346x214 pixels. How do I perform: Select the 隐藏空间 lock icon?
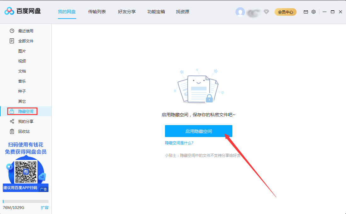[x=12, y=111]
